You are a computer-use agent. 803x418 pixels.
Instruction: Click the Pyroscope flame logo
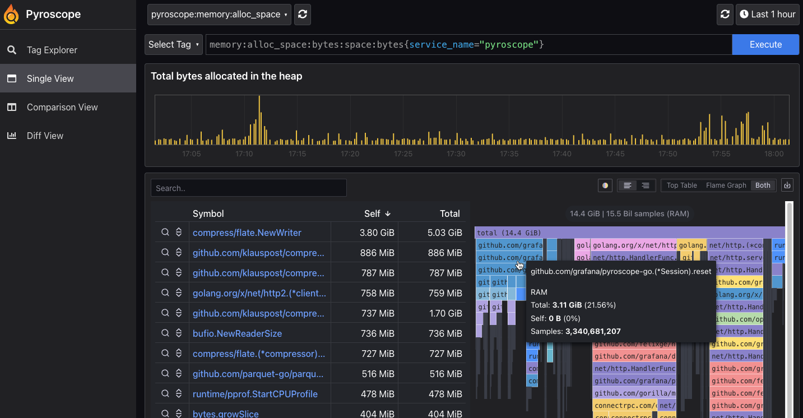pos(11,14)
